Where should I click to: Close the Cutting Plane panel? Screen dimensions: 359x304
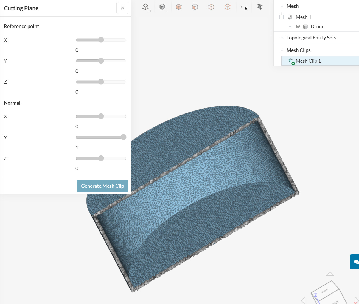[122, 8]
